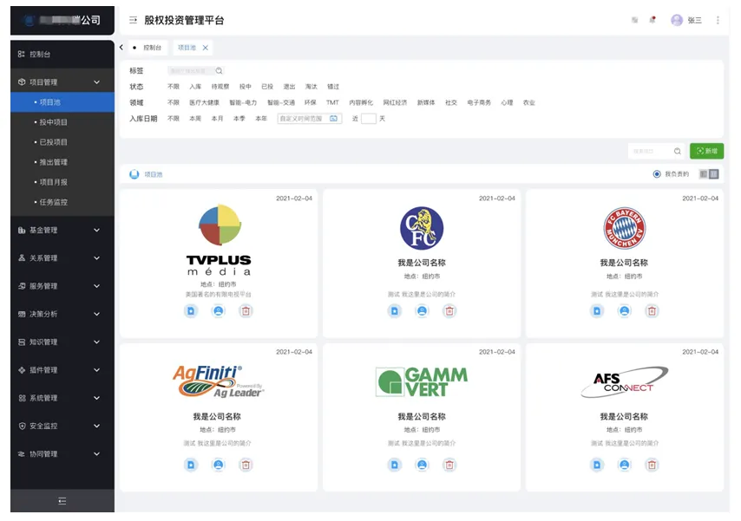Click the magnifier icon beside the 新增 button
The height and width of the screenshot is (521, 741).
(677, 151)
